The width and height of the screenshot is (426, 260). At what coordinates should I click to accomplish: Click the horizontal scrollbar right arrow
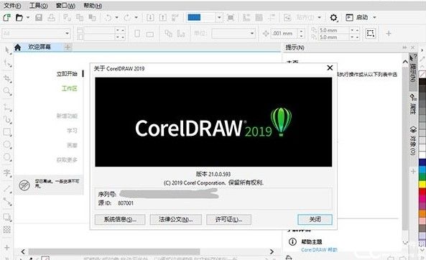point(272,252)
